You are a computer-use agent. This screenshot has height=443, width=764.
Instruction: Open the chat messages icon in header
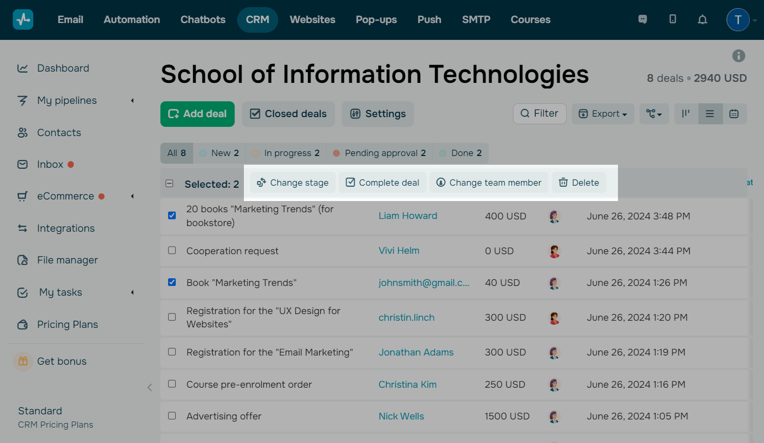pos(643,19)
